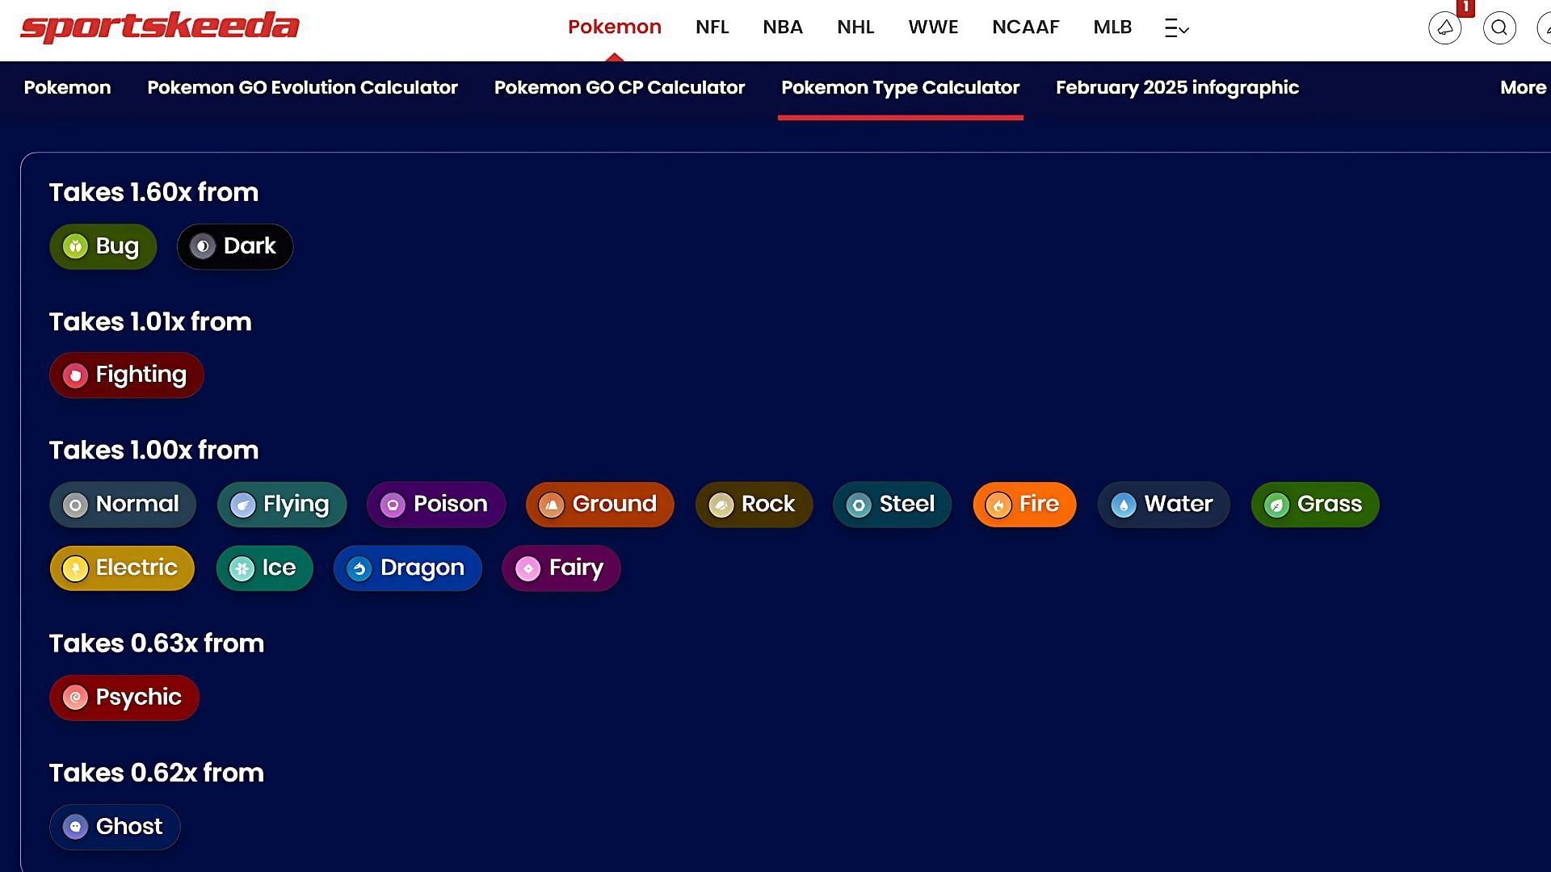Select Pokemon Type Calculator tab
This screenshot has height=872, width=1551.
tap(901, 88)
